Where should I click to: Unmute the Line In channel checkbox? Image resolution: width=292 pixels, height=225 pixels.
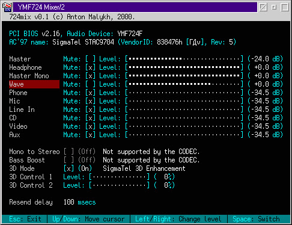[90, 109]
